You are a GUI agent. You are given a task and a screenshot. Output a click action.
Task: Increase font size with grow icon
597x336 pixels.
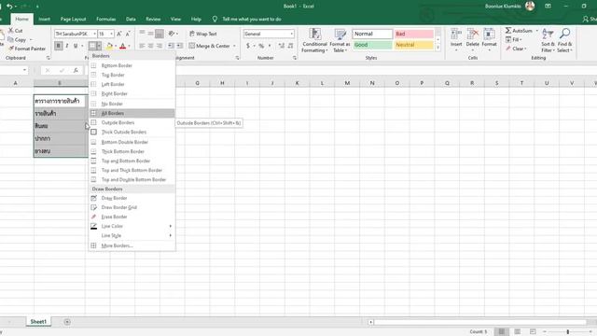[118, 34]
